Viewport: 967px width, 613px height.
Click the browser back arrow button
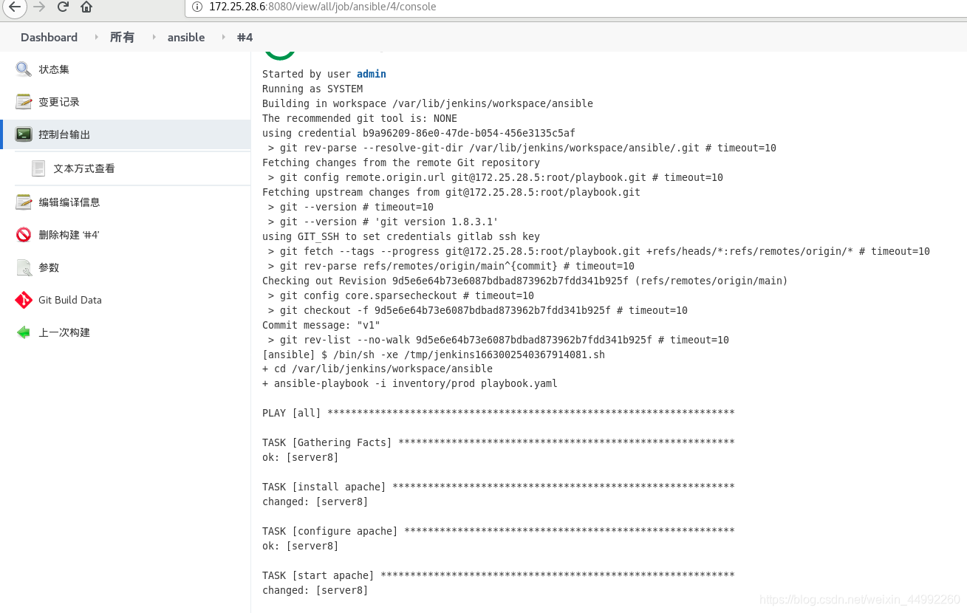pyautogui.click(x=14, y=7)
